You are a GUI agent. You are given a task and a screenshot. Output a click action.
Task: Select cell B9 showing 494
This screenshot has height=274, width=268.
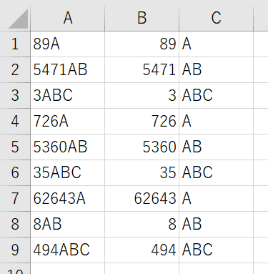click(142, 250)
